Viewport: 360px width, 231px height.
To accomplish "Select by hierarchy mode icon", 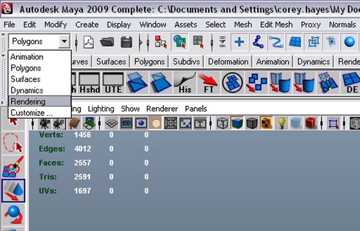I will tap(161, 42).
